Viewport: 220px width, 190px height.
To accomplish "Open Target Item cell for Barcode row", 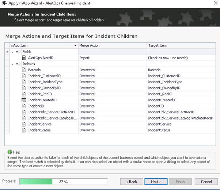I will tap(180, 70).
